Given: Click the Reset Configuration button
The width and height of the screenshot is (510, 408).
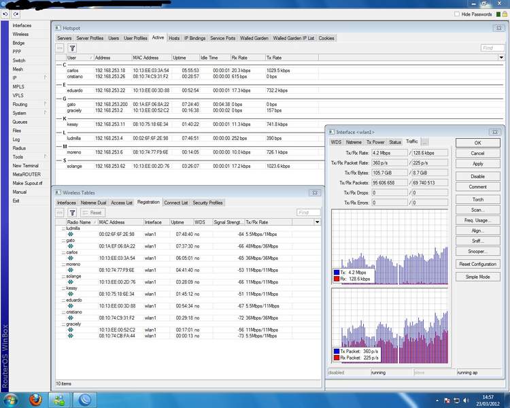Looking at the screenshot, I should click(477, 265).
